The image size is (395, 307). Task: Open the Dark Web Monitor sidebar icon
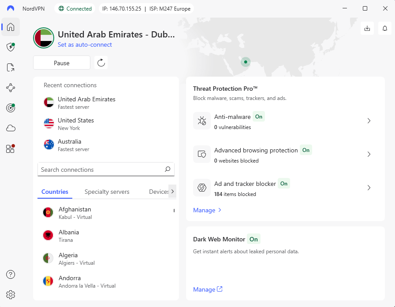10,108
